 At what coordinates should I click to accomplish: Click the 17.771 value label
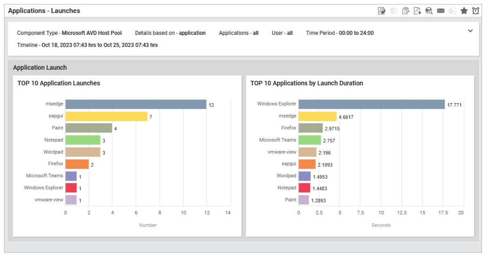(454, 105)
